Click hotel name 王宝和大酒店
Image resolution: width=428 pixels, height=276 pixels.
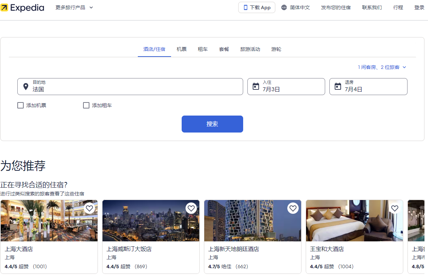[327, 249]
